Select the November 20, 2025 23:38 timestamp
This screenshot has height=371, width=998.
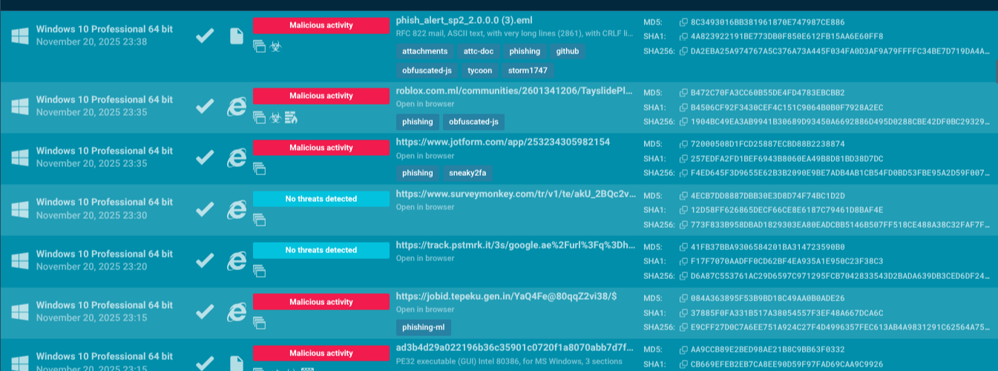click(91, 42)
